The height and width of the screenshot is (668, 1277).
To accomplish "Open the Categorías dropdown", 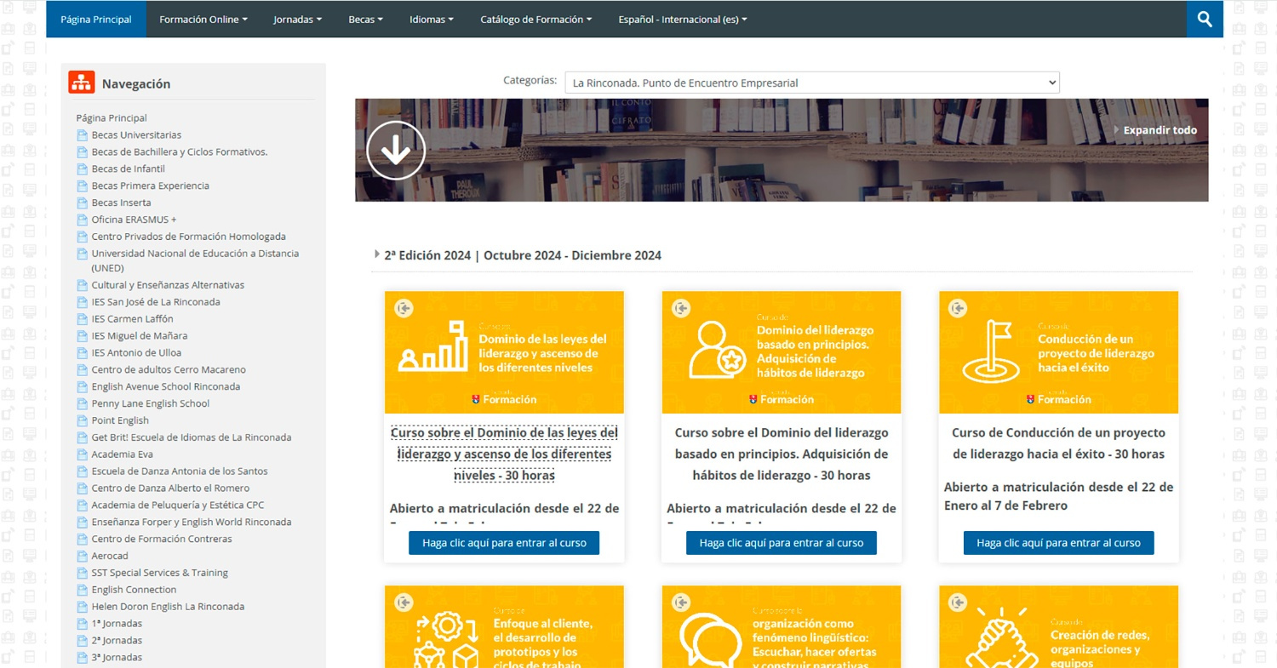I will click(x=812, y=83).
